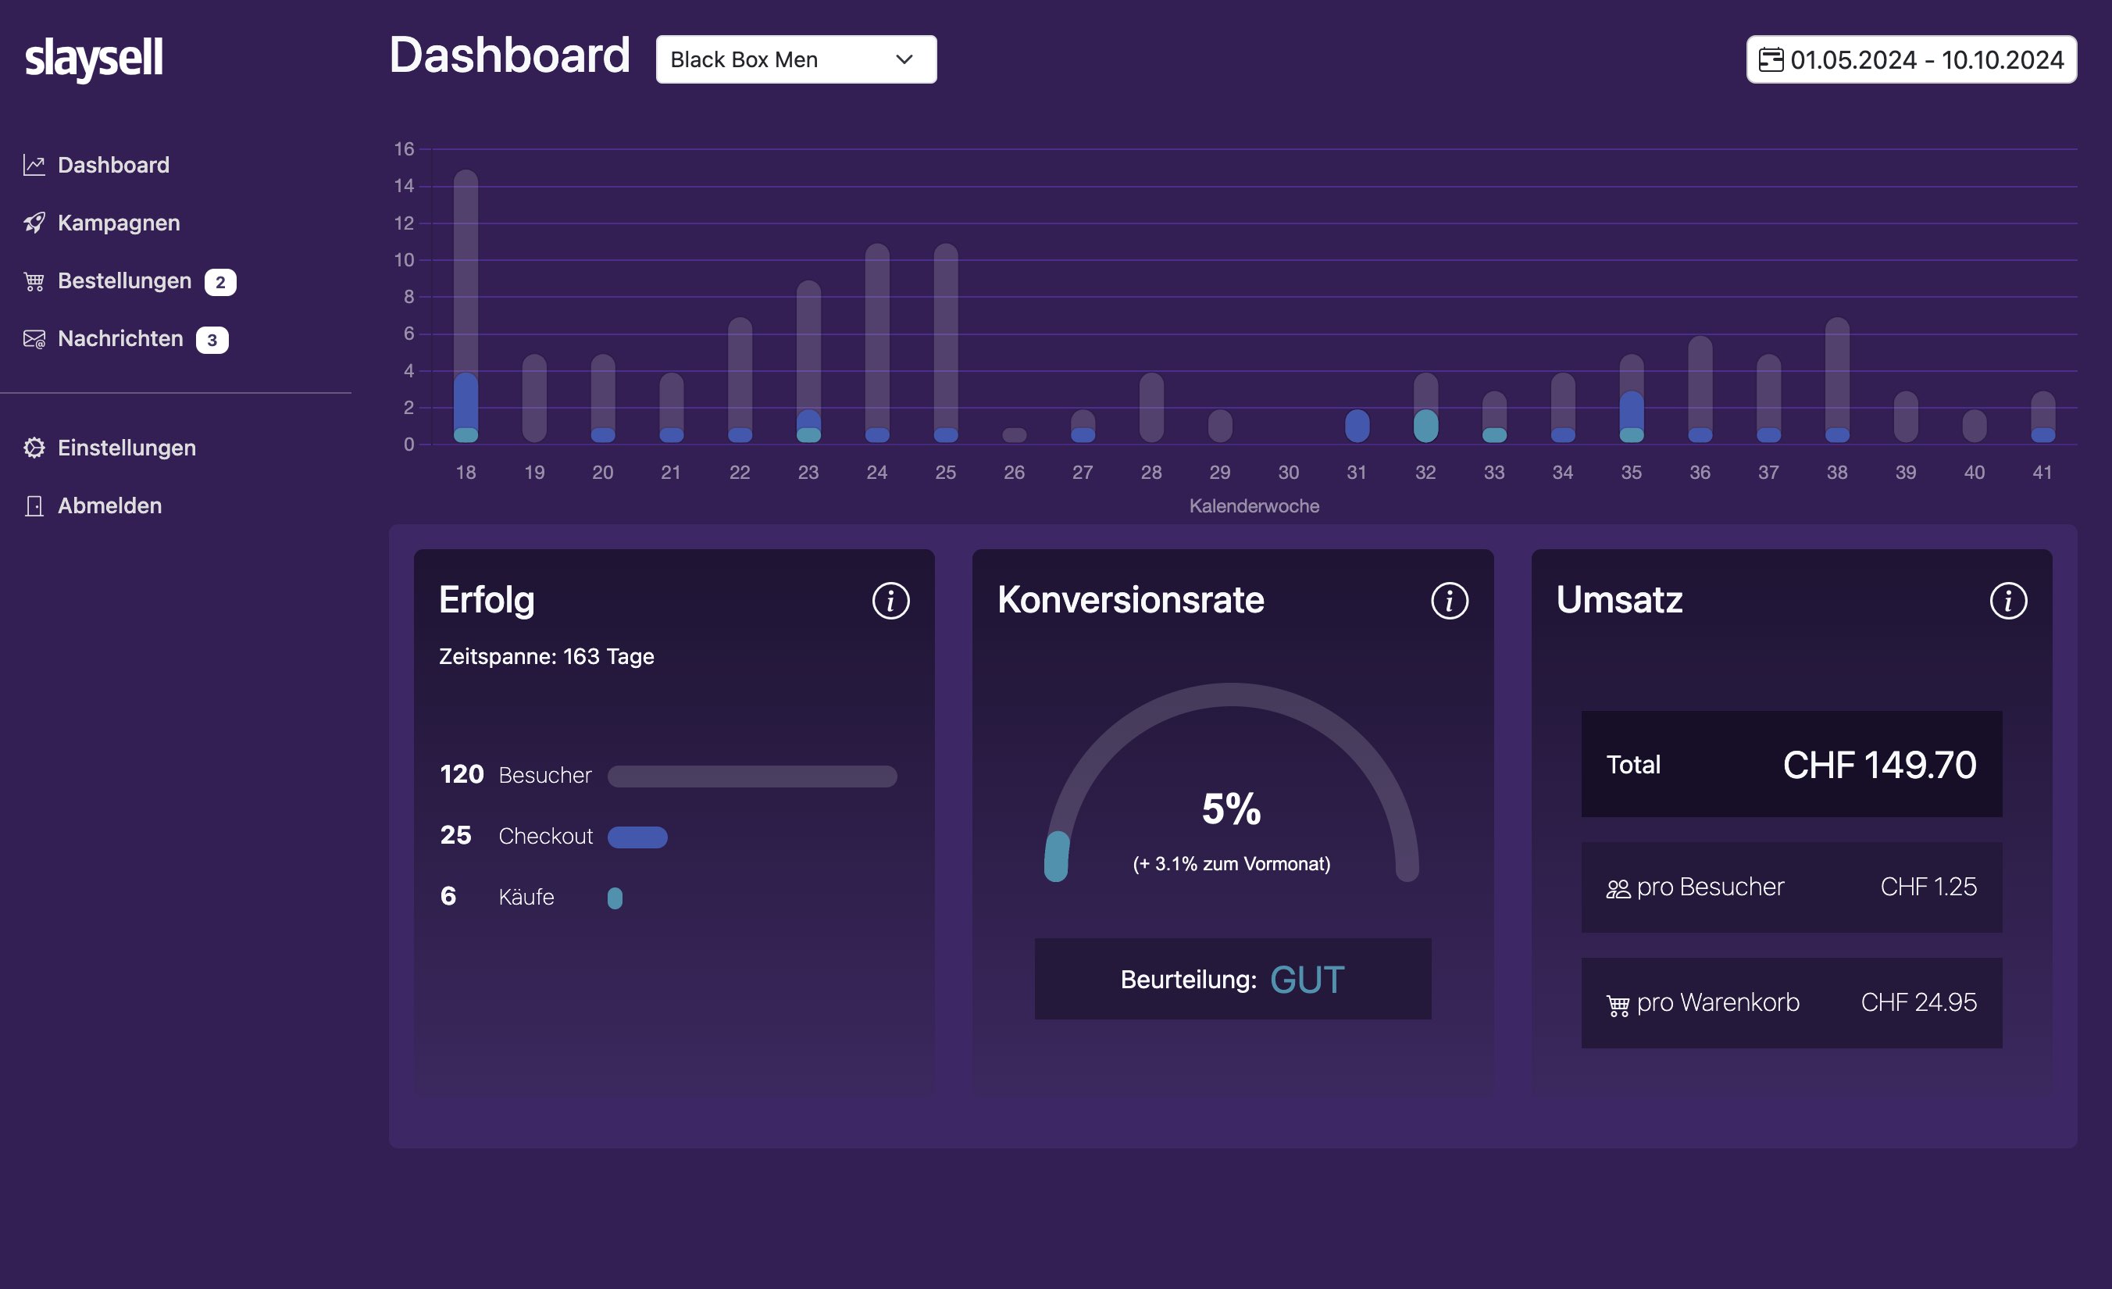Viewport: 2112px width, 1289px height.
Task: Click the '(+ 3.1% zum Vormonat)' text
Action: coord(1231,864)
